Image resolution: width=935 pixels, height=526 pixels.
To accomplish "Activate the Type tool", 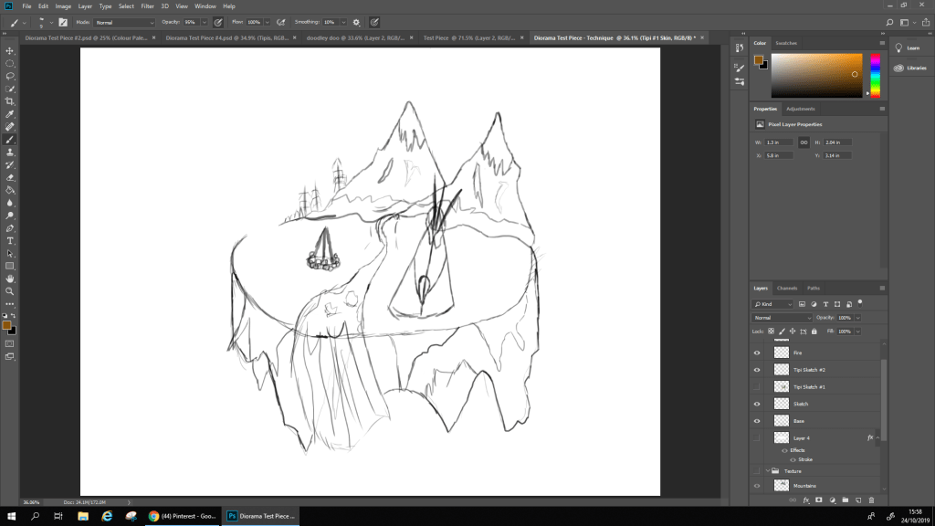I will [10, 240].
